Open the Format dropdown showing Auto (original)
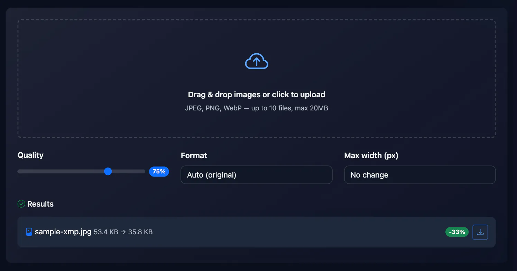The height and width of the screenshot is (271, 517). 257,175
